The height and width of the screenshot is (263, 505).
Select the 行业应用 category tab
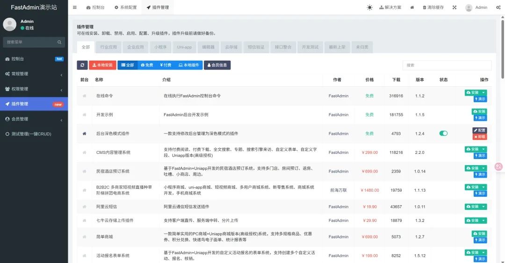[x=108, y=47]
